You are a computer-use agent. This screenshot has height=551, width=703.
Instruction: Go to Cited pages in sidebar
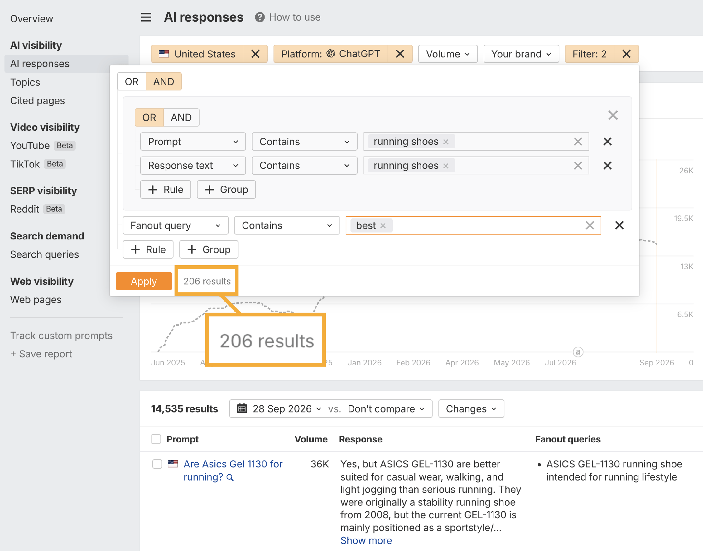pos(37,100)
